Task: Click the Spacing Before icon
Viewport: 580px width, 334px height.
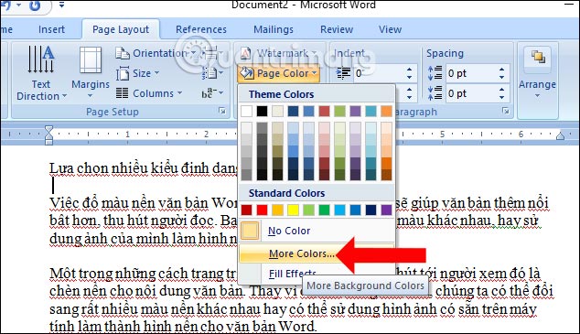Action: click(435, 73)
